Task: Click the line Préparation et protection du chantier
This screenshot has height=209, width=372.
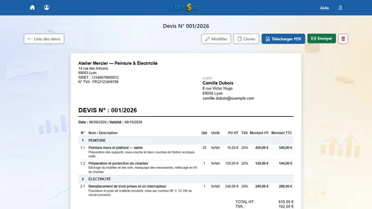Action: tap(118, 163)
